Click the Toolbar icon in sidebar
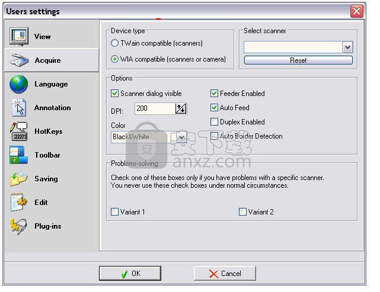 point(18,155)
